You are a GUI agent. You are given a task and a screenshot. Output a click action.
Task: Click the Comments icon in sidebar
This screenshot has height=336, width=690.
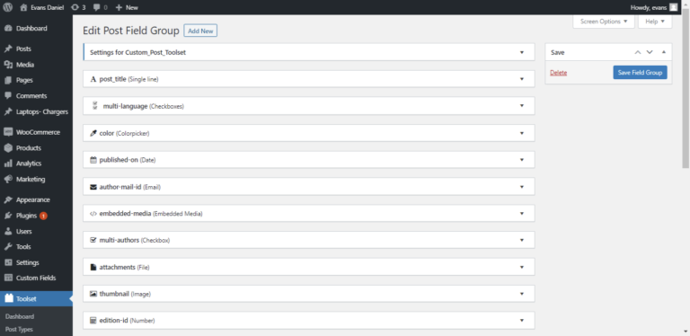point(8,96)
